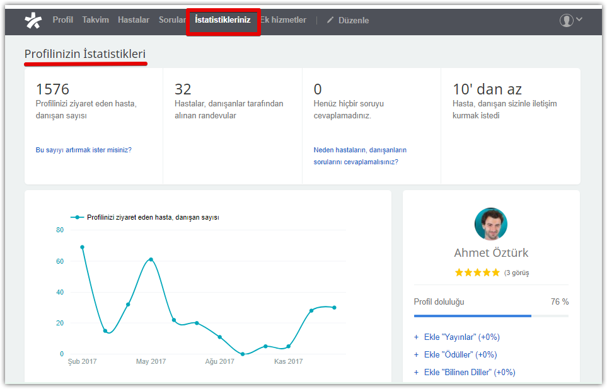Click the Ahmet Öztürk name
The height and width of the screenshot is (389, 607).
(x=491, y=253)
